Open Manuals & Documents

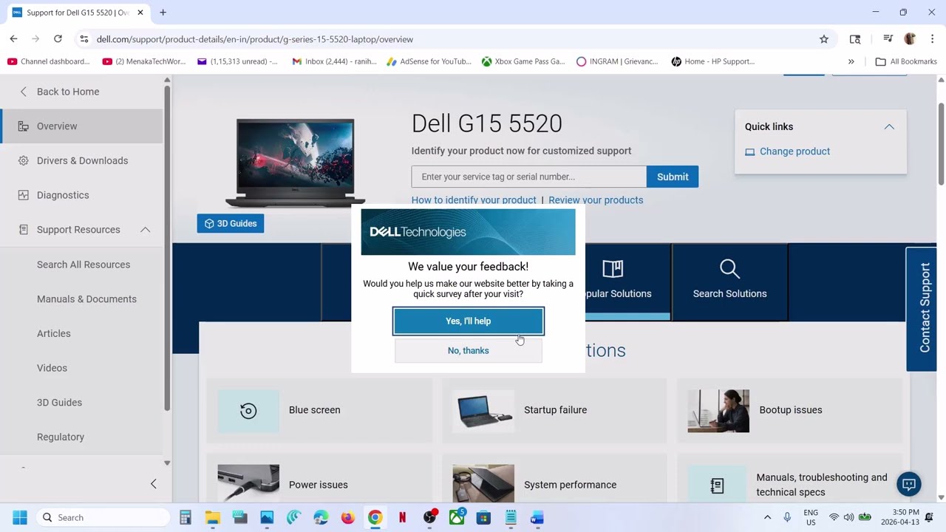(x=86, y=299)
